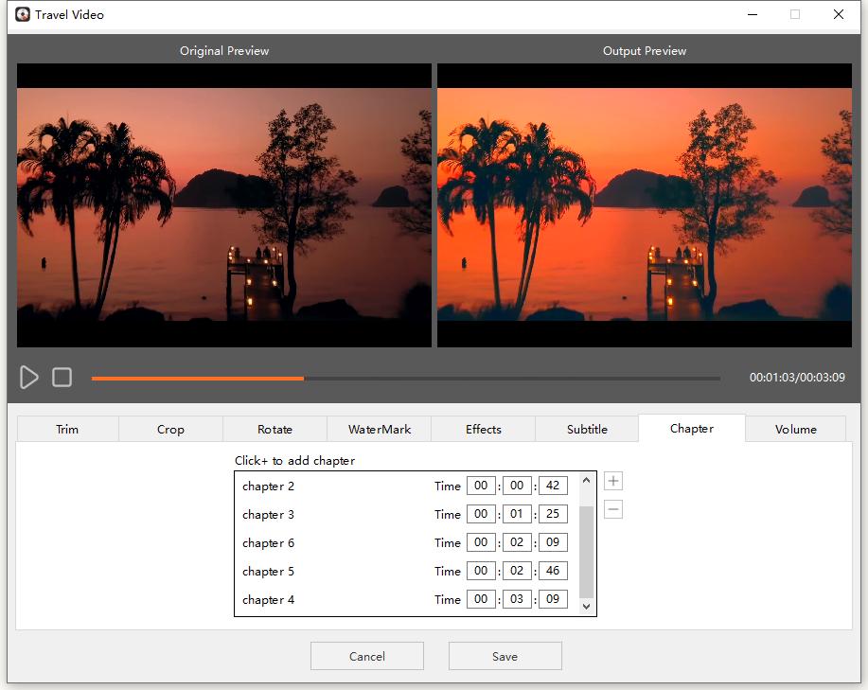Select the Rotate tab

[x=275, y=429]
